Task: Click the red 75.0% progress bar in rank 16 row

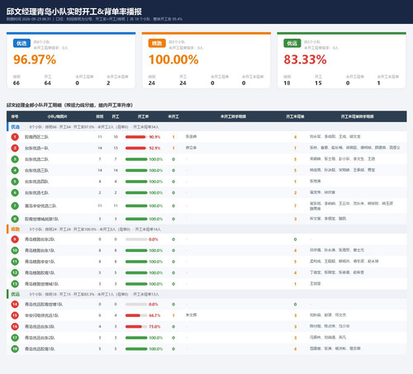Action: click(x=136, y=326)
